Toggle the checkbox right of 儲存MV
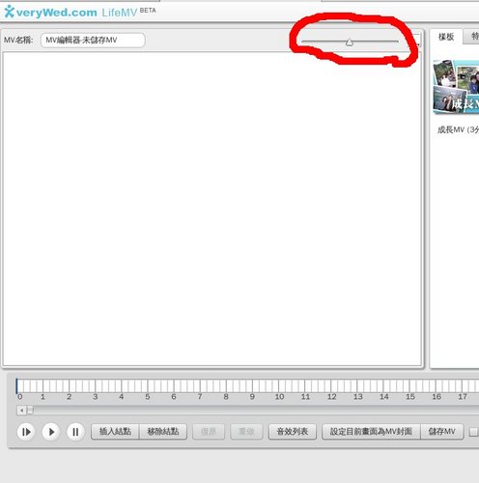This screenshot has height=483, width=479. tap(474, 432)
